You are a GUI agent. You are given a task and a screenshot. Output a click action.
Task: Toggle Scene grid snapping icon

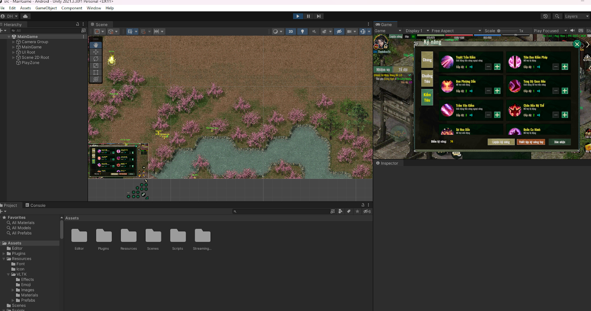click(x=143, y=31)
